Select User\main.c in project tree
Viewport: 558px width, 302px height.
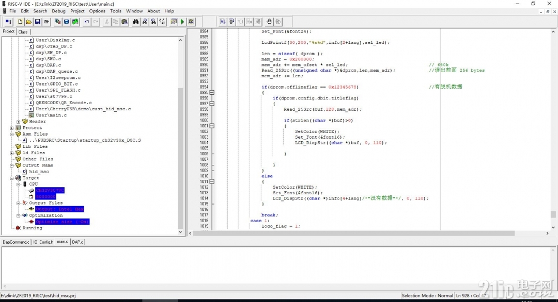(51, 115)
